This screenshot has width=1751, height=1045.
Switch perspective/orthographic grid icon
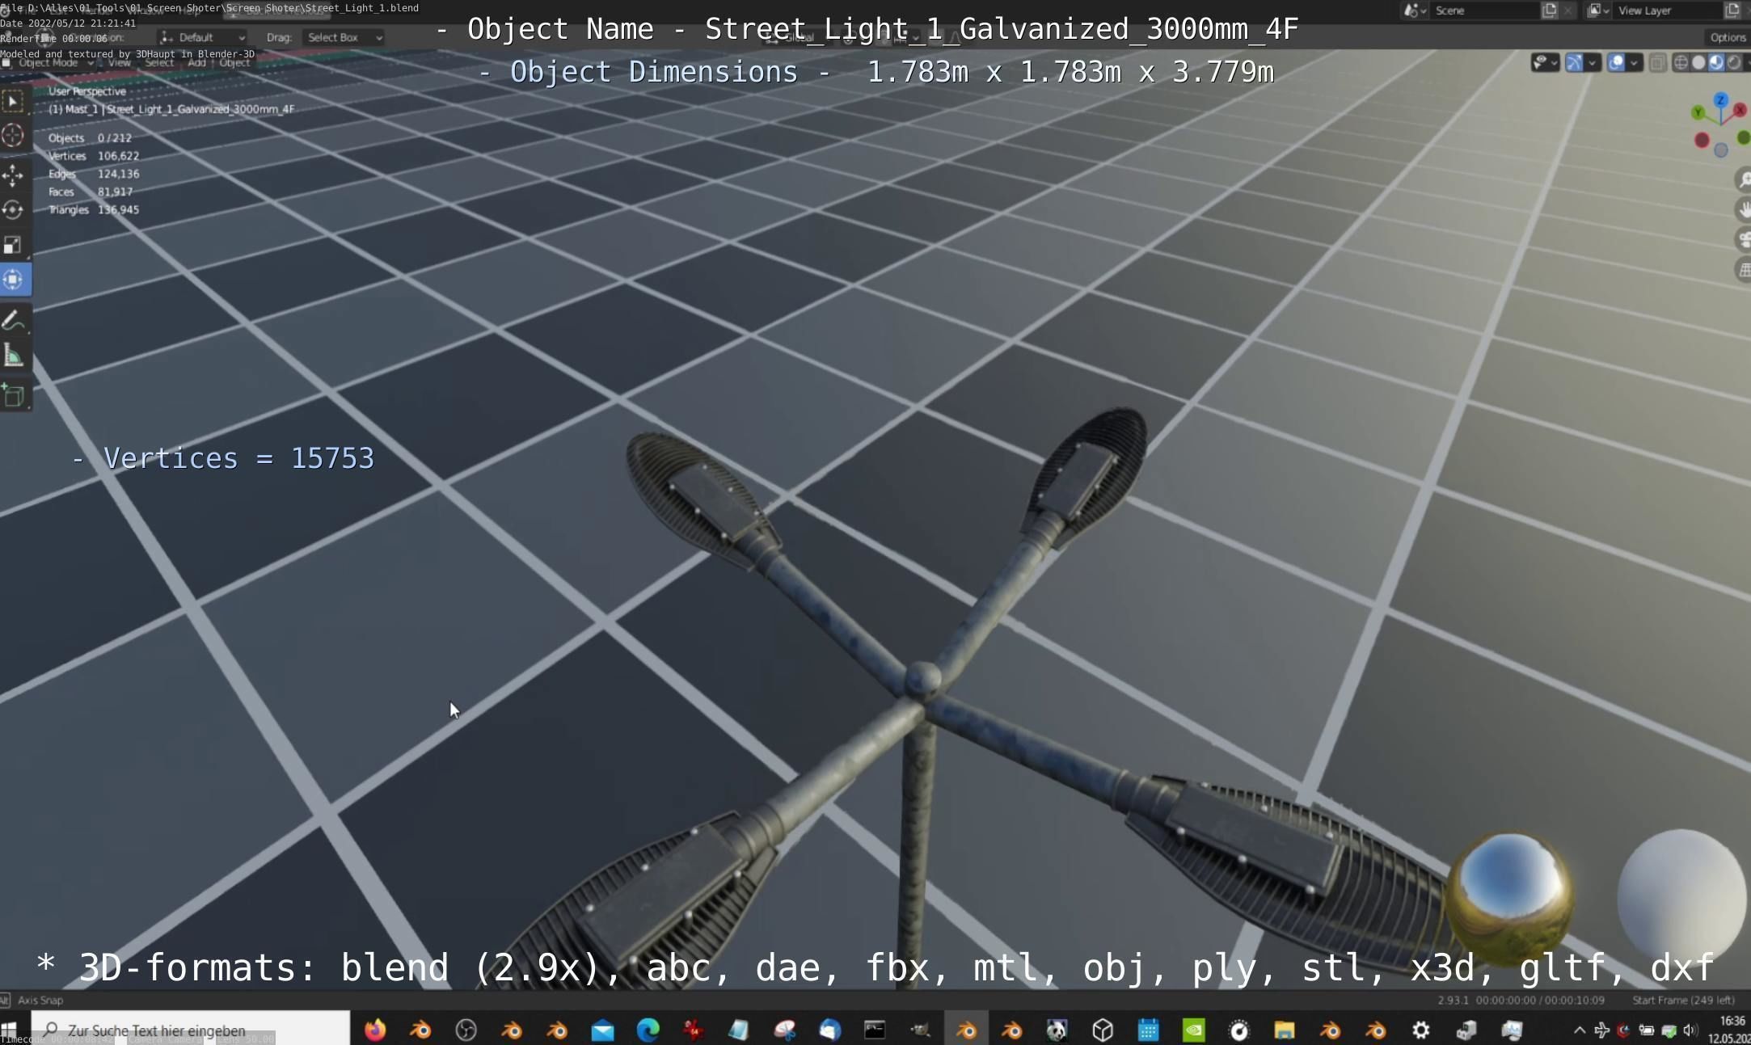click(x=1743, y=270)
